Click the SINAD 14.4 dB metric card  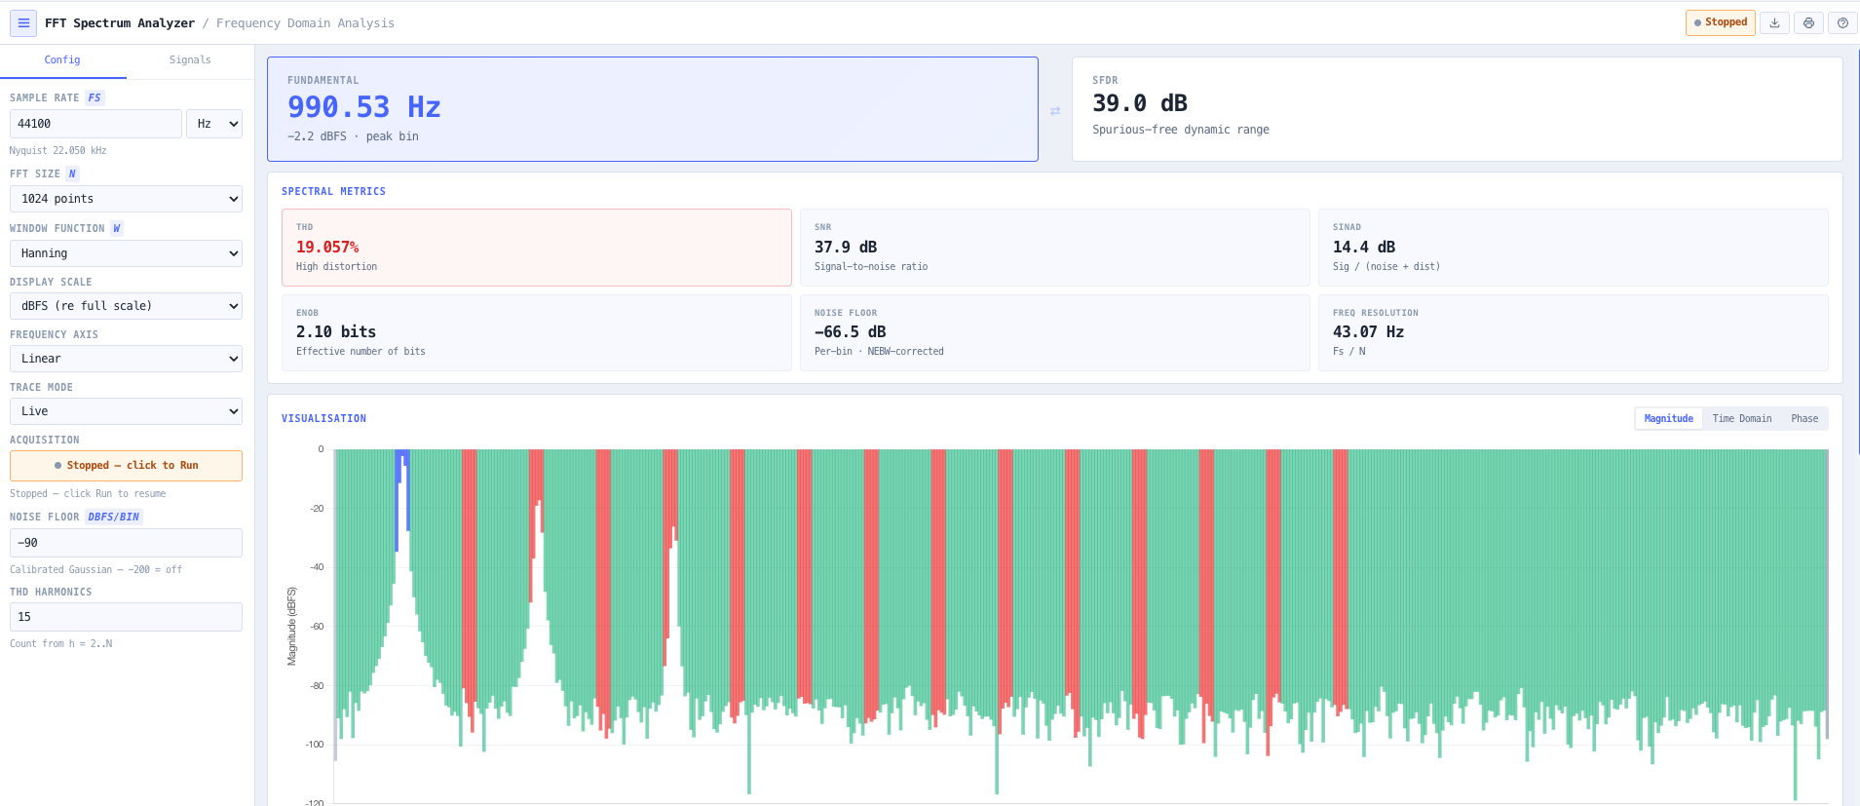click(1573, 248)
